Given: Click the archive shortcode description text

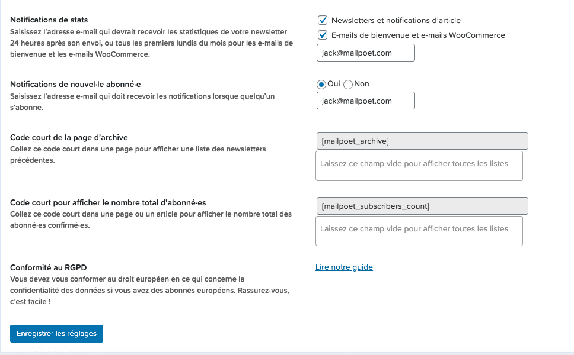Looking at the screenshot, I should tap(138, 154).
